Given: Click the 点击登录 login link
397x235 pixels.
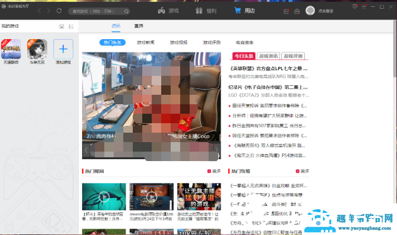Looking at the screenshot, I should click(326, 11).
